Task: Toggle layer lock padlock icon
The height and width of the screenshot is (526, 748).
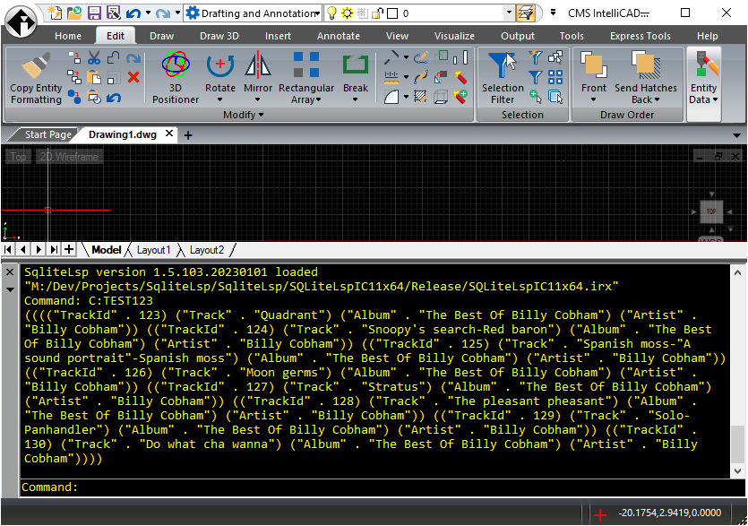Action: click(377, 13)
